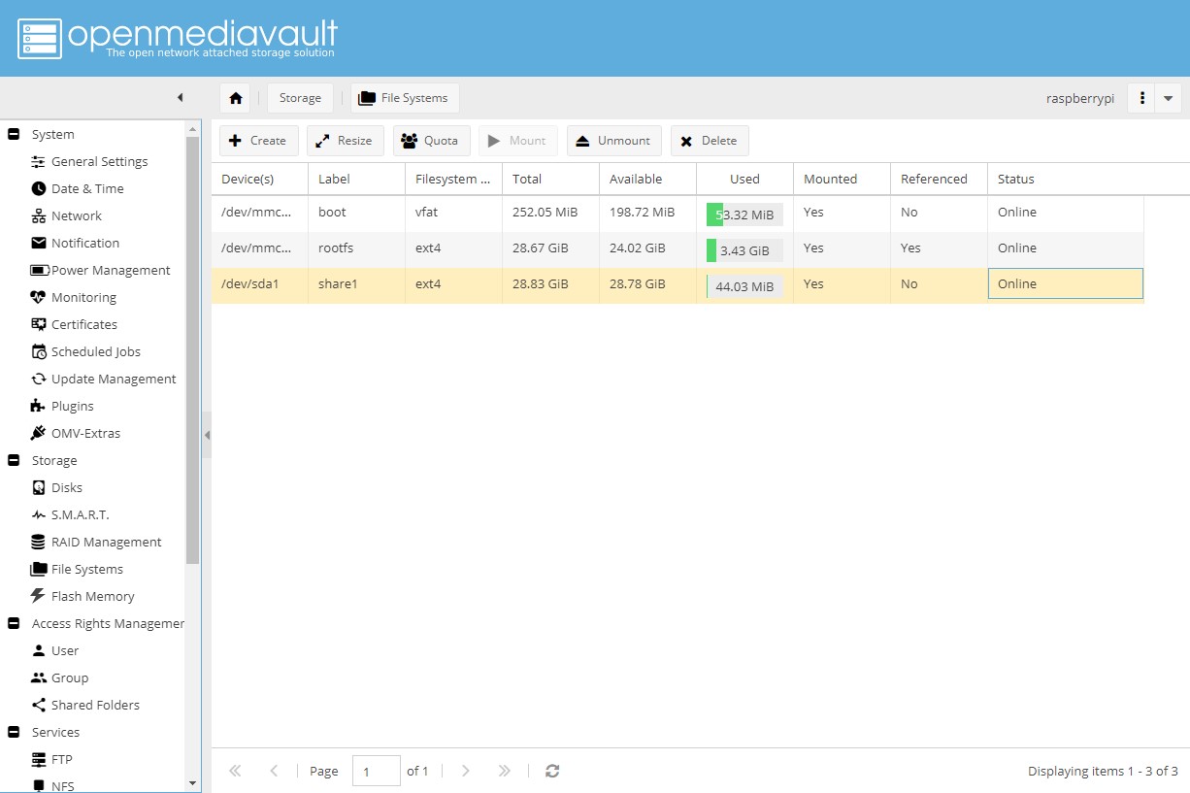Sort by Label column header

point(357,179)
